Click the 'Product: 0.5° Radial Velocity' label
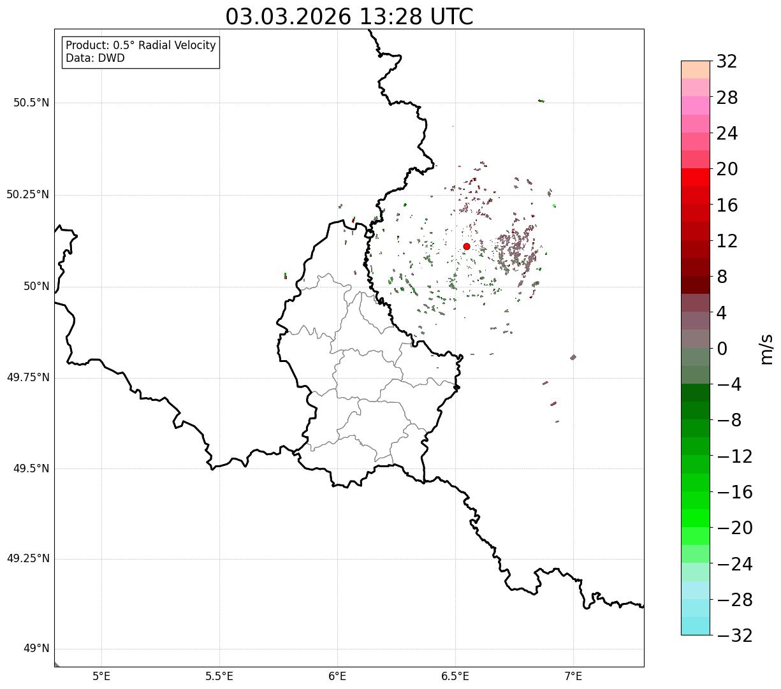The width and height of the screenshot is (781, 689). point(141,46)
